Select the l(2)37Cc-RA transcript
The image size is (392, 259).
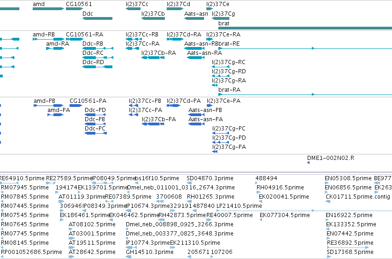[x=133, y=48]
